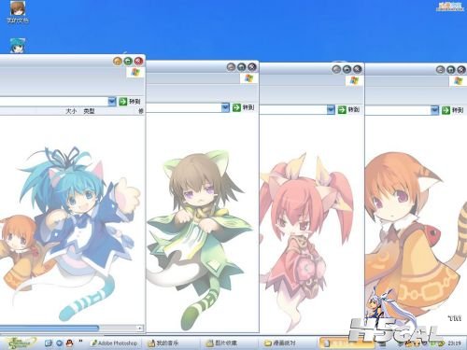Click the show desktop quick launch icon
Viewport: 467px width, 350px height.
coord(49,343)
